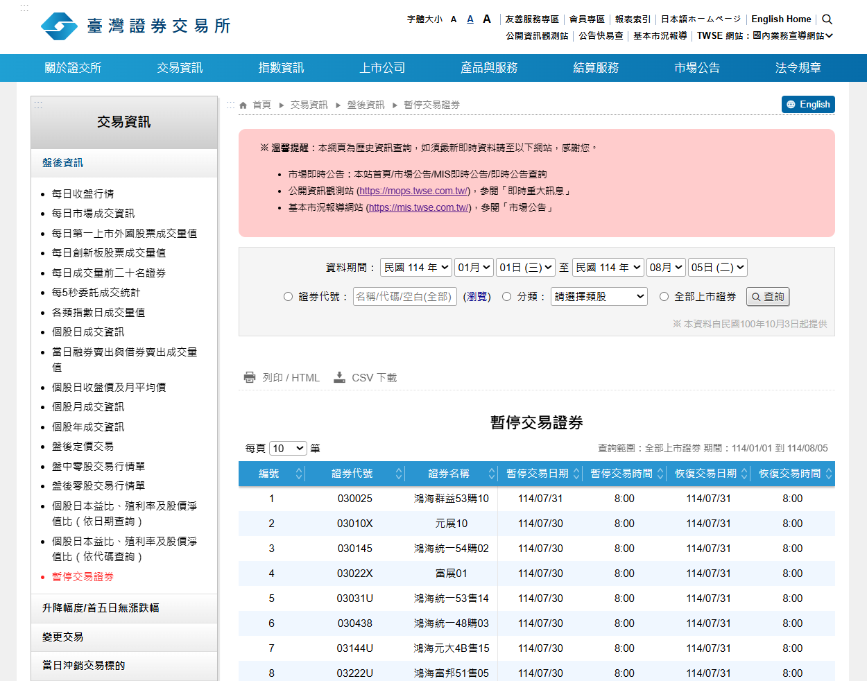Select the largest A font size option
Screen dimensions: 867x681
coord(486,19)
